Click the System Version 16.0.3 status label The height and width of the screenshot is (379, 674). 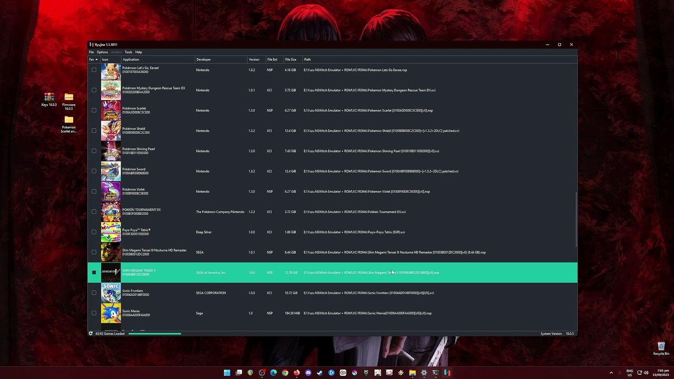tap(557, 334)
